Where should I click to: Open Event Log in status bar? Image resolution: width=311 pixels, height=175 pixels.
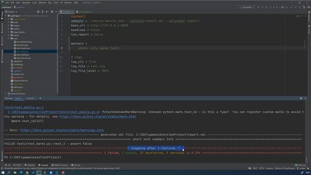[x=300, y=165]
